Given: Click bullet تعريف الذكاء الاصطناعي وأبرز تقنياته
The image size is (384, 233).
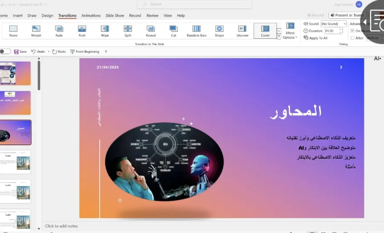Looking at the screenshot, I should tap(321, 138).
